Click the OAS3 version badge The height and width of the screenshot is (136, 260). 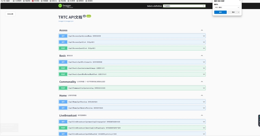coord(89,16)
